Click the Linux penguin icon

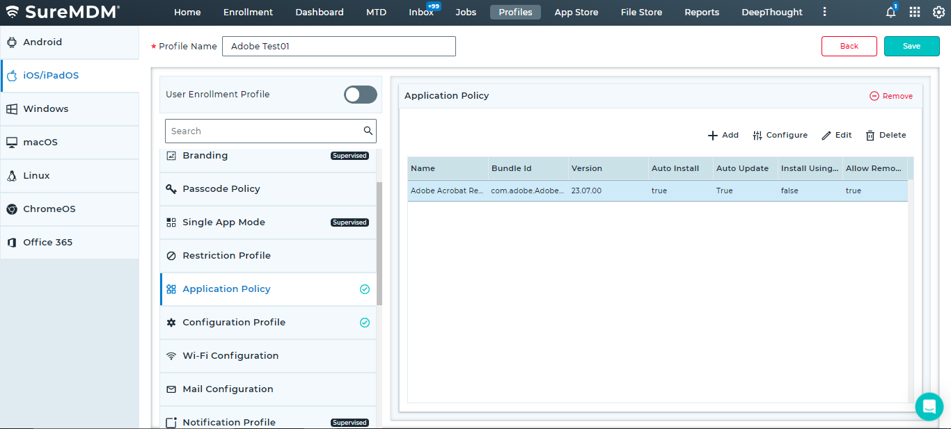tap(12, 176)
